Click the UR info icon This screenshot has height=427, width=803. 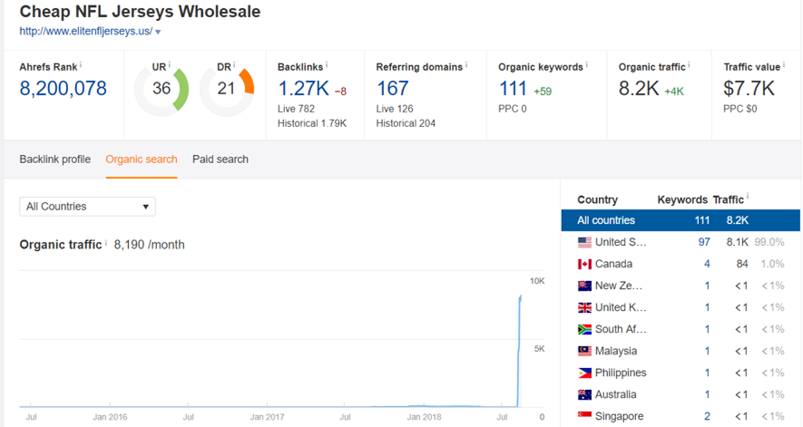click(170, 65)
